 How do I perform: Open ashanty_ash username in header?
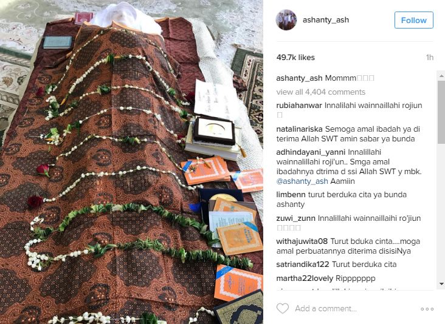[x=325, y=20]
